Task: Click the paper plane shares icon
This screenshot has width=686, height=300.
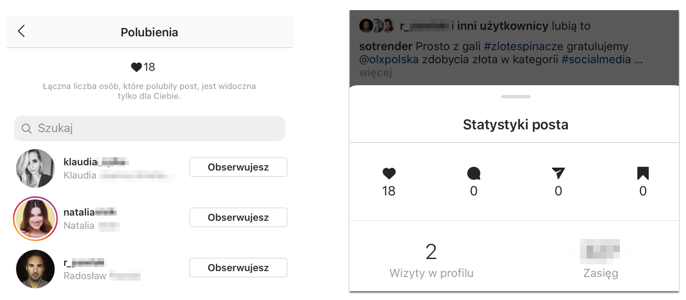Action: tap(558, 173)
